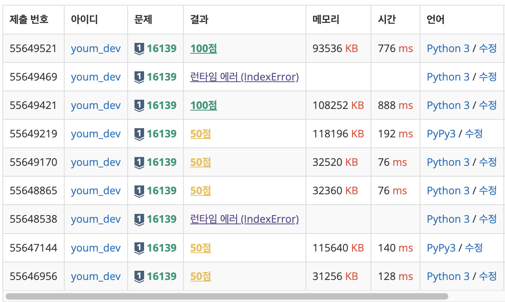Open youm_dev profile in row 55647144
Image resolution: width=505 pixels, height=302 pixels.
tap(96, 248)
